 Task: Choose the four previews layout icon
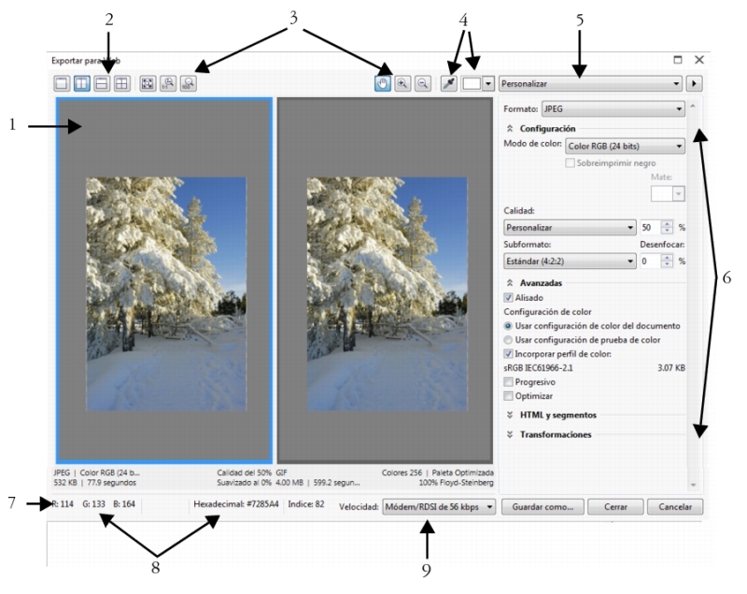[x=120, y=82]
